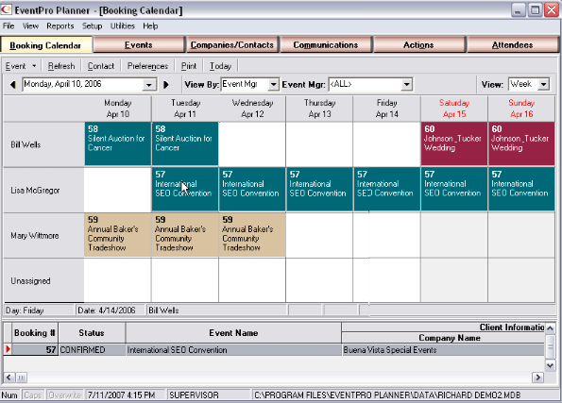The height and width of the screenshot is (403, 562).
Task: Go to previous week arrow
Action: pos(13,85)
